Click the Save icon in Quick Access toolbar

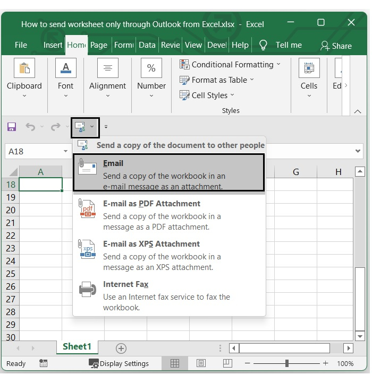pyautogui.click(x=12, y=127)
